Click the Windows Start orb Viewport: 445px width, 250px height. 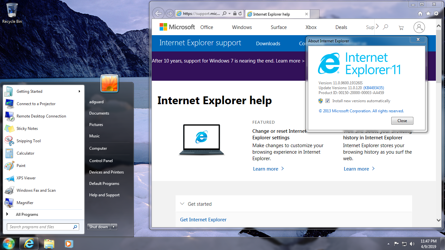click(8, 243)
